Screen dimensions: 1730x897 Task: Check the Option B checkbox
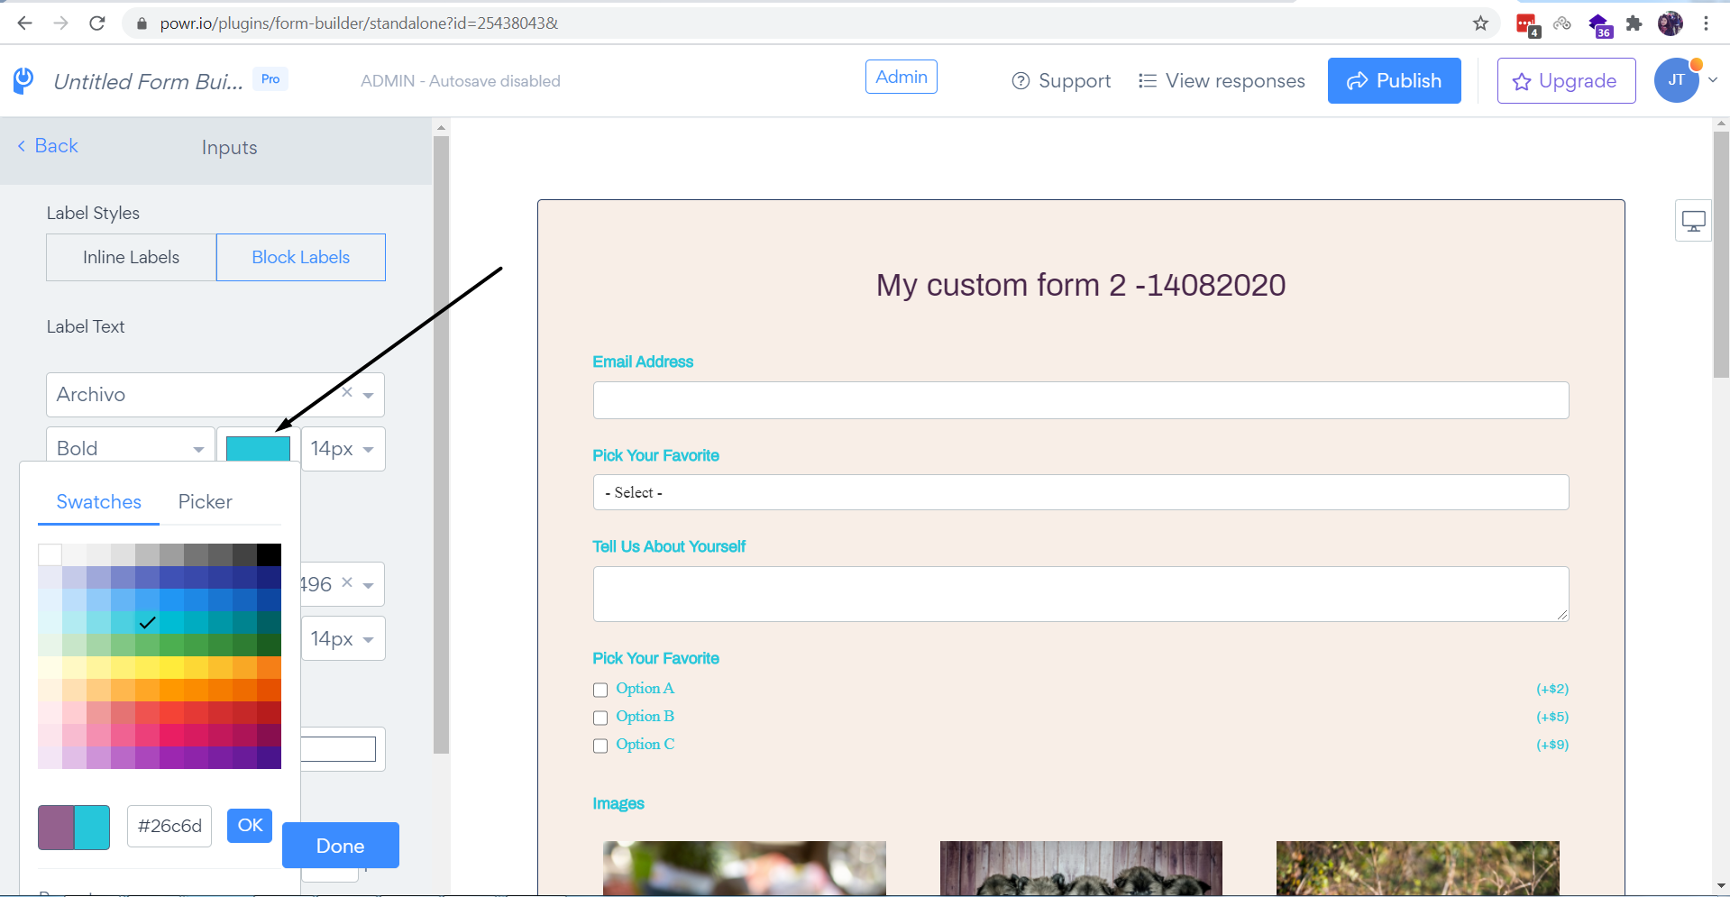click(600, 718)
